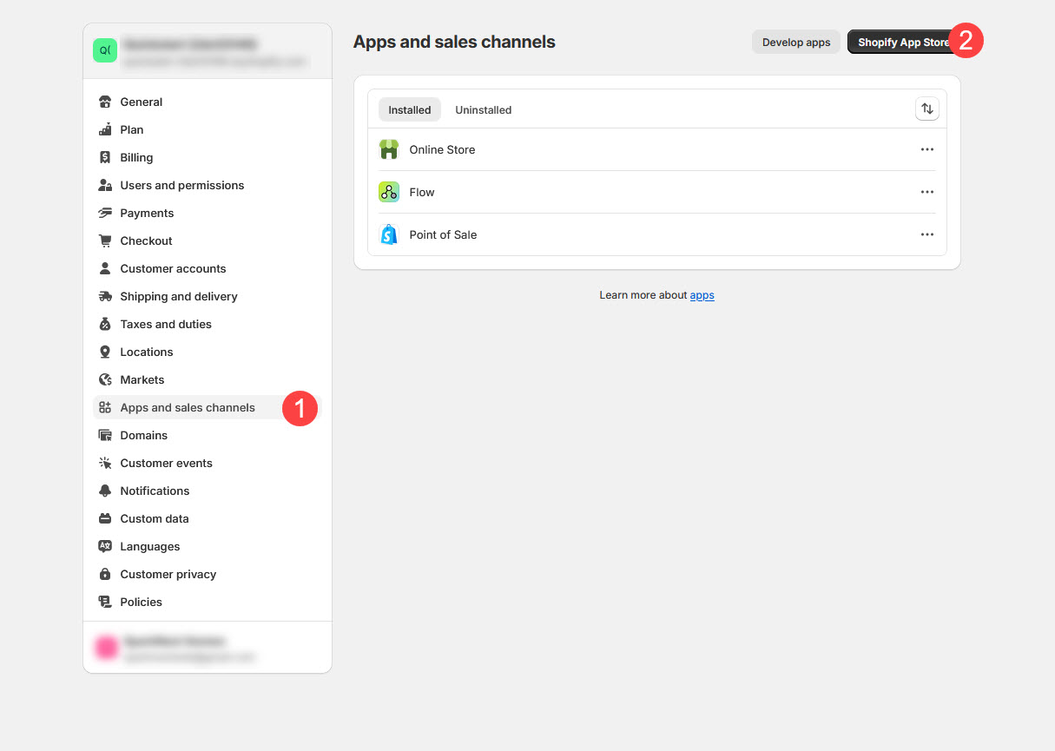Screen dimensions: 1055x751
Task: Click the Customer privacy lock icon
Action: coord(105,574)
